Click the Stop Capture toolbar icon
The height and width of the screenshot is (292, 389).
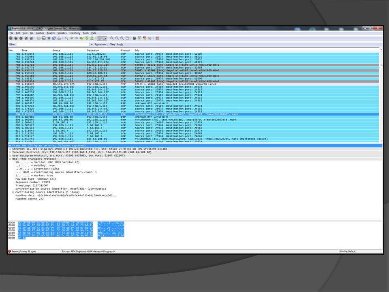click(x=26, y=38)
